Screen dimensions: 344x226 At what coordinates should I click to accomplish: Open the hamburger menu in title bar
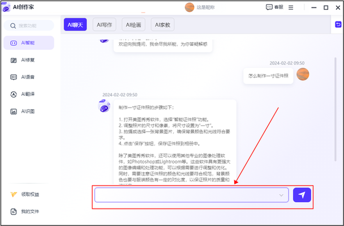291,7
